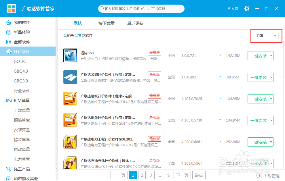Select 行业软件 in the sidebar
The width and height of the screenshot is (285, 181).
(x=22, y=91)
